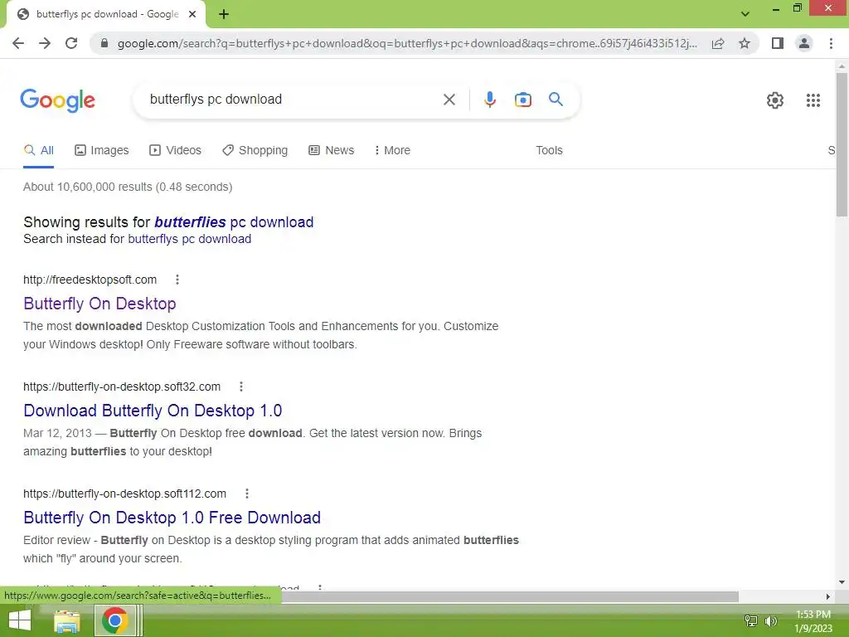
Task: Share this page from address bar
Action: tap(718, 43)
